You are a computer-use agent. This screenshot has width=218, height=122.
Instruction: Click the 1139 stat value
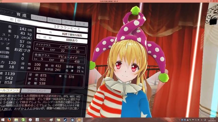tap(10, 74)
